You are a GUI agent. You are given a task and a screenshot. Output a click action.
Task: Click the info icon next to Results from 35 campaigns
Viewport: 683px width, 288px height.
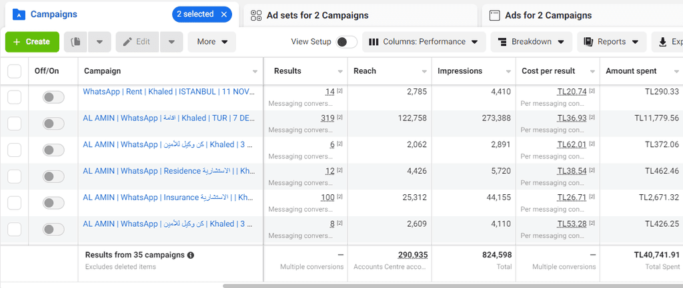coord(190,255)
